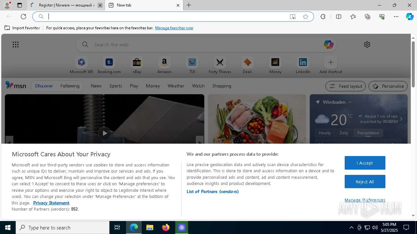417x234 pixels.
Task: Launch Copilot from the toolbar
Action: pyautogui.click(x=410, y=17)
